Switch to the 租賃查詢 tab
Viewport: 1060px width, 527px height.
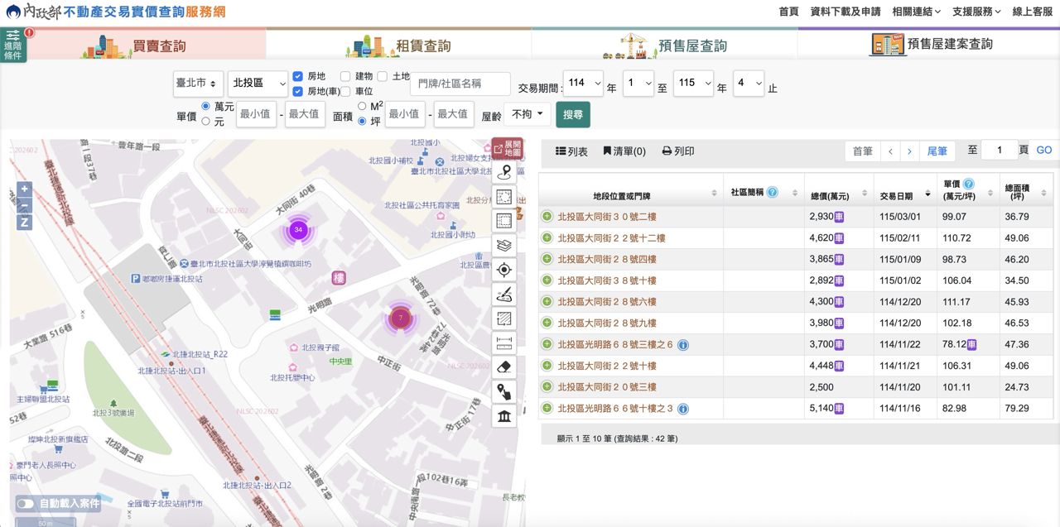point(398,46)
